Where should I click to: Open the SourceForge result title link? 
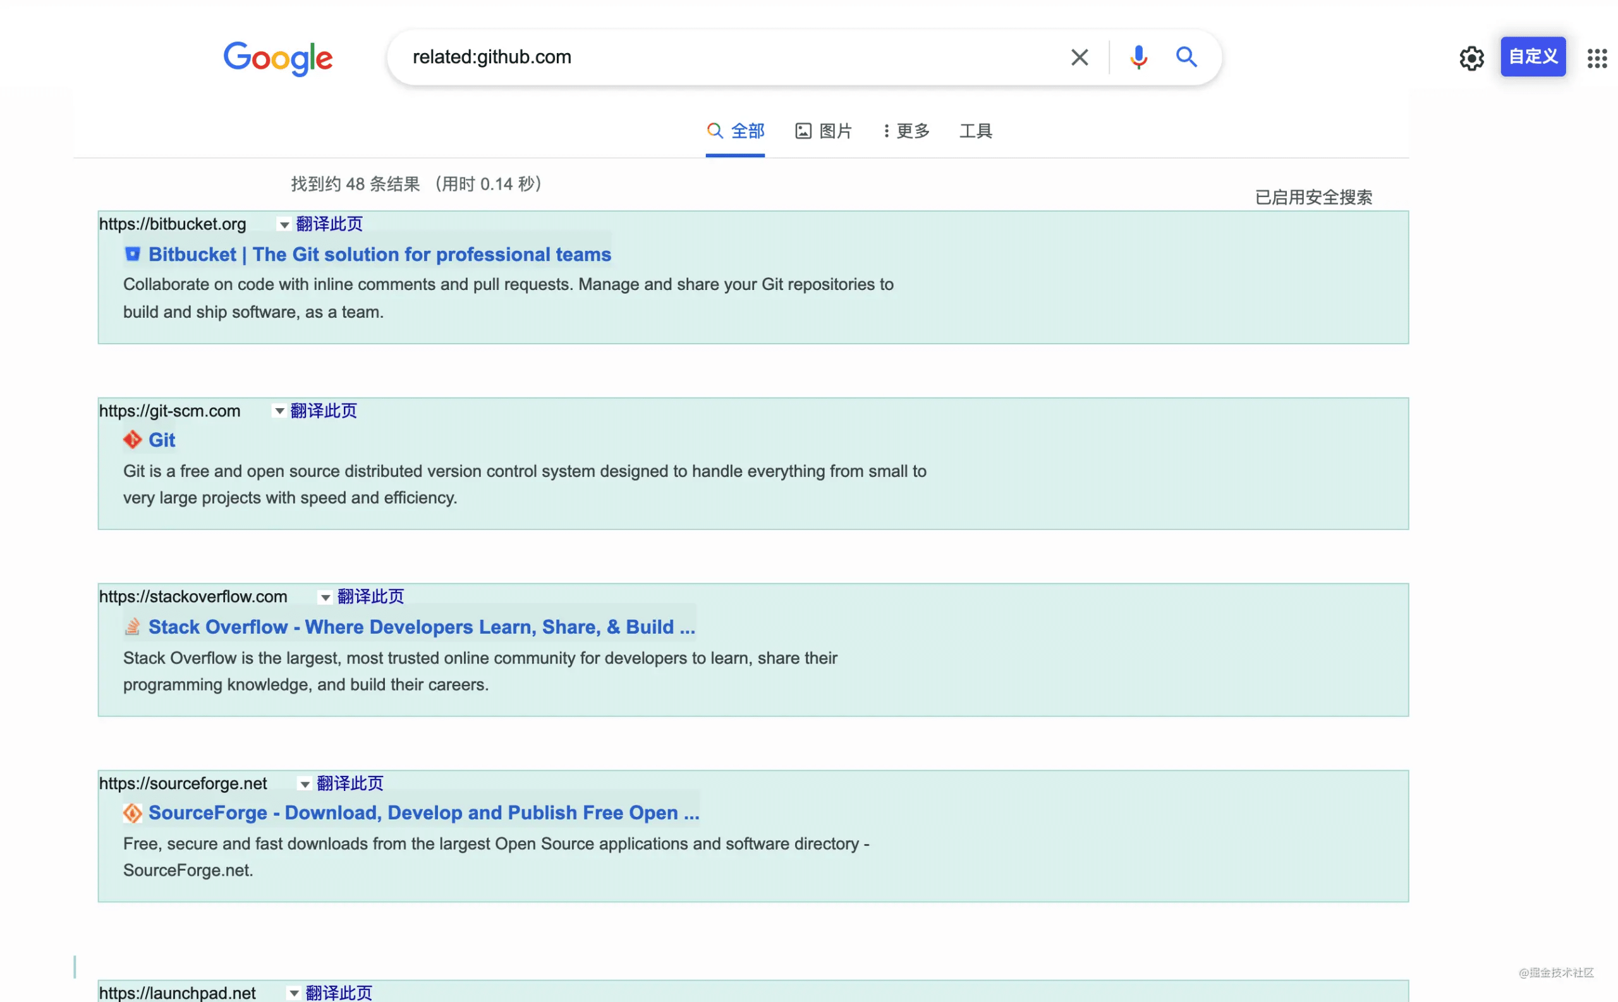[423, 812]
